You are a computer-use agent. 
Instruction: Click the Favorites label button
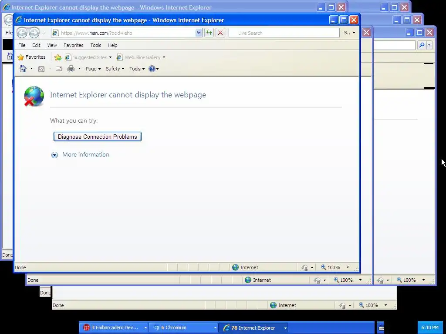pyautogui.click(x=35, y=57)
